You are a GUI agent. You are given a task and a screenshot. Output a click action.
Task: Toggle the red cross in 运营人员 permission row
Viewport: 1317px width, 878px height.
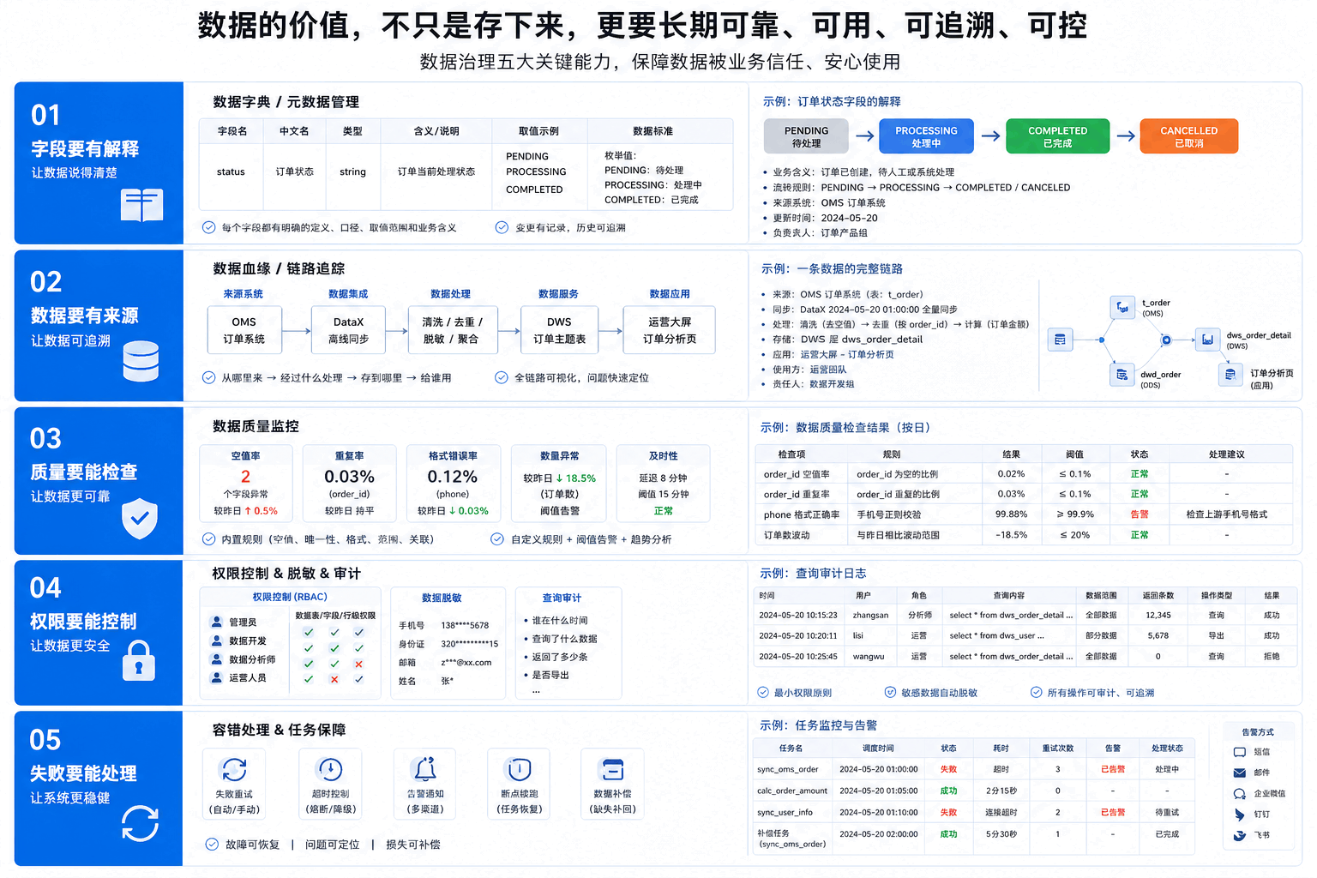(334, 679)
